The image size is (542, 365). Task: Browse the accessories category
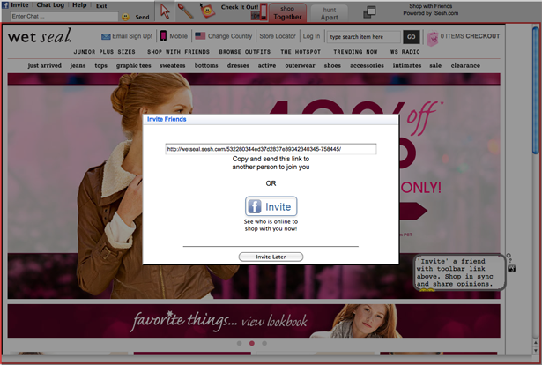(x=367, y=65)
